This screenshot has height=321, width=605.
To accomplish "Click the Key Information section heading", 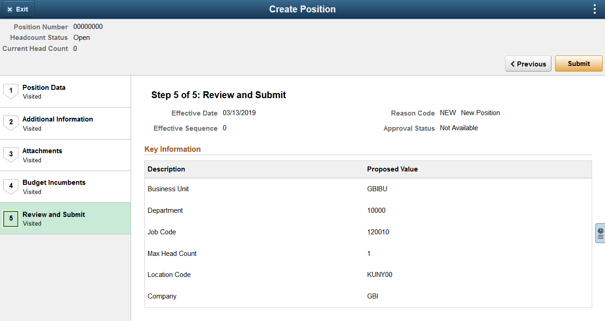I will coord(172,149).
